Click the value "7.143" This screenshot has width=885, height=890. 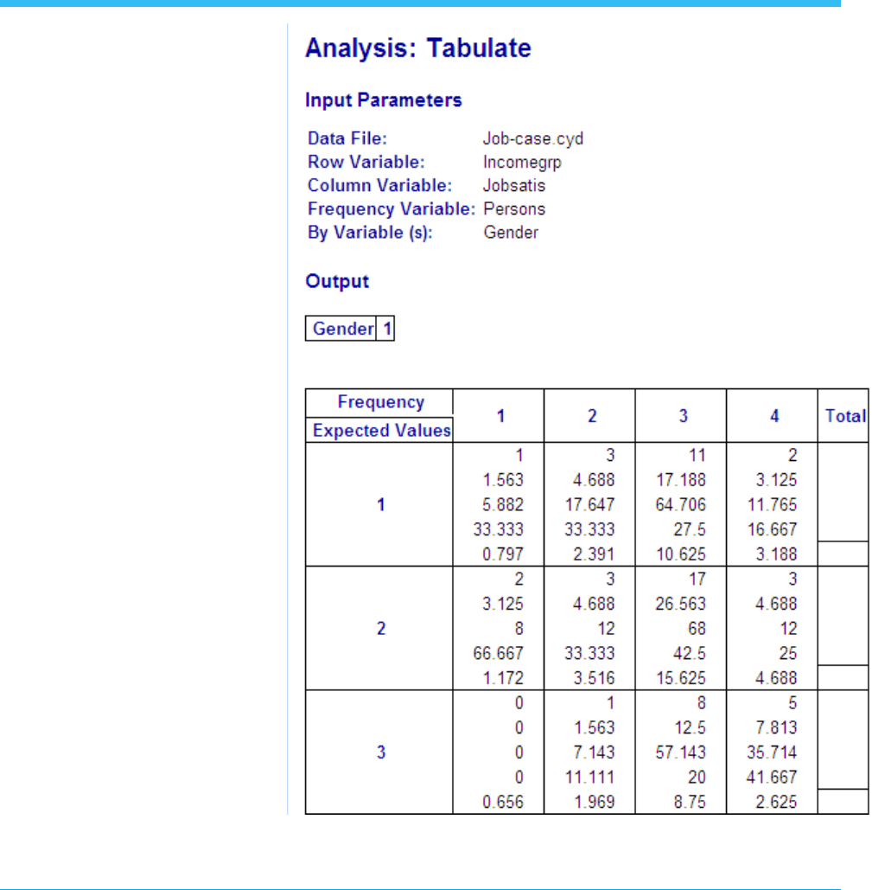point(594,752)
